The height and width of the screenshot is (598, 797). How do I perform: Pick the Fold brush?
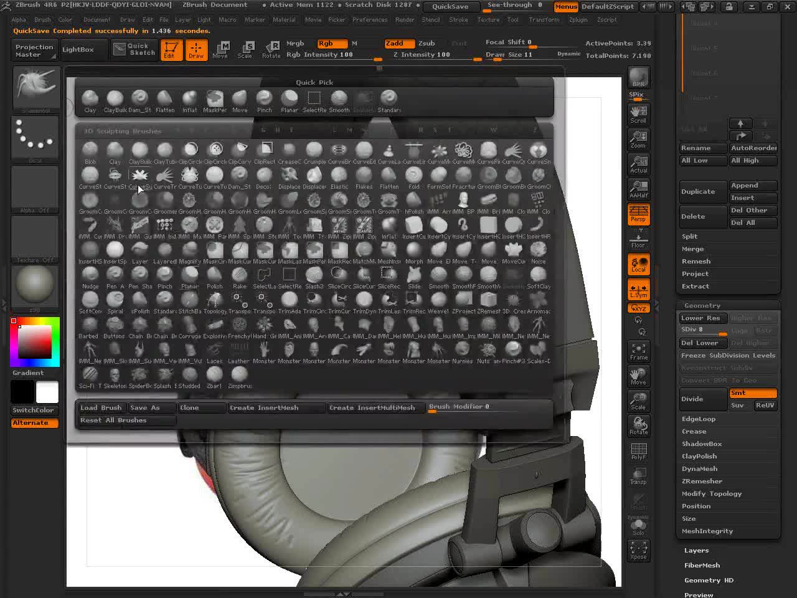click(414, 178)
